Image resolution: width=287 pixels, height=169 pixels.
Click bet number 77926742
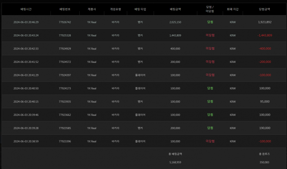[65, 22]
